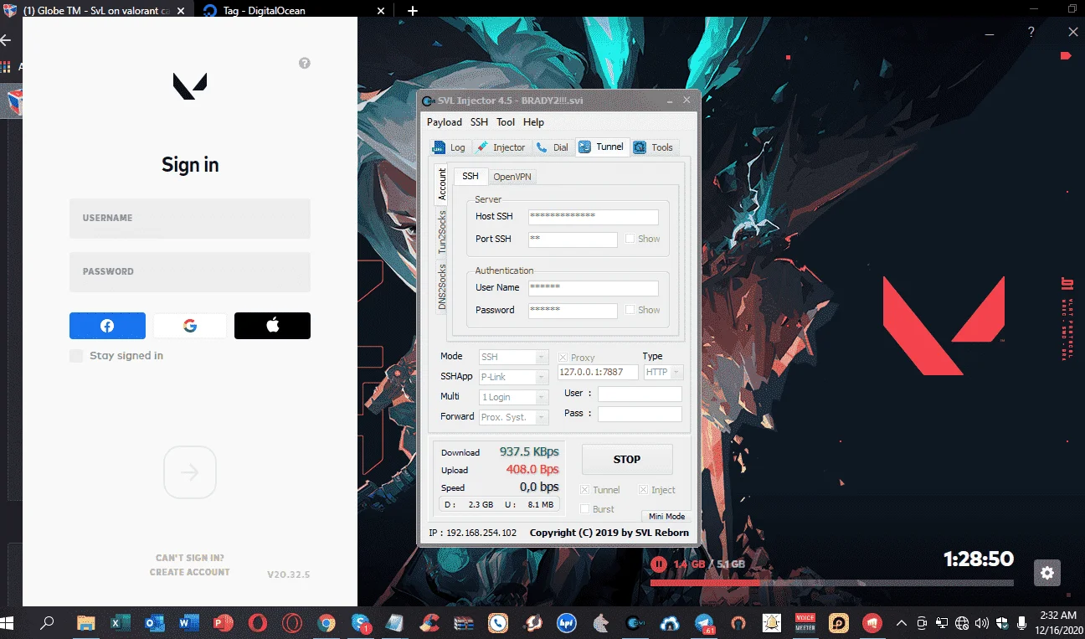Open Word from the taskbar
Image resolution: width=1085 pixels, height=639 pixels.
188,623
